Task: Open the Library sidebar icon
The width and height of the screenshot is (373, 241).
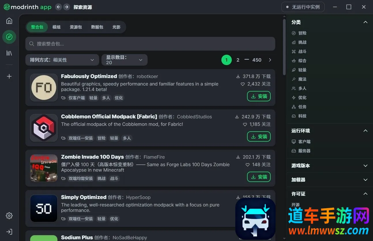Action: point(9,53)
